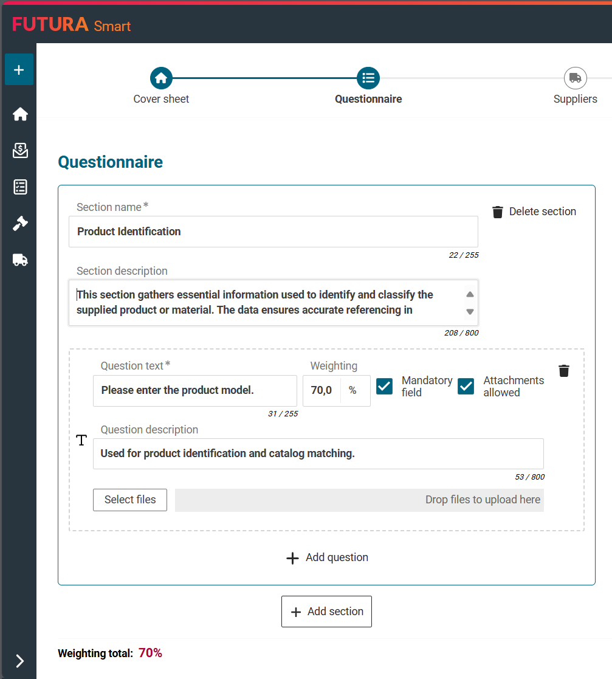Screen dimensions: 612x679
Task: Open the auction gavel sidebar icon
Action: pyautogui.click(x=20, y=224)
